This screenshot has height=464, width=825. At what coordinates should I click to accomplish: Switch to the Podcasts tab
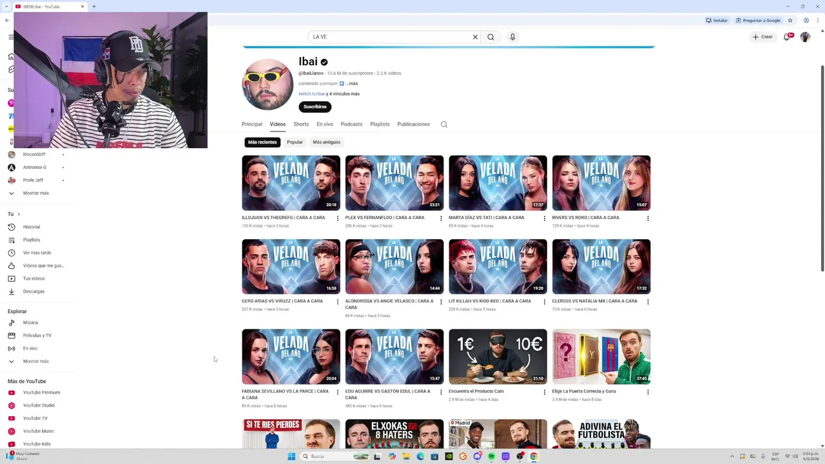click(351, 124)
